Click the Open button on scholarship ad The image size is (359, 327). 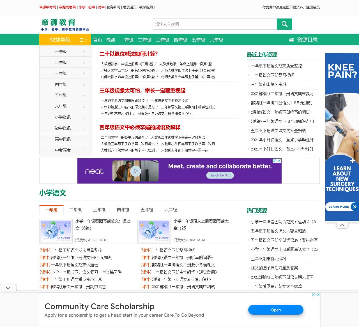coord(276,310)
